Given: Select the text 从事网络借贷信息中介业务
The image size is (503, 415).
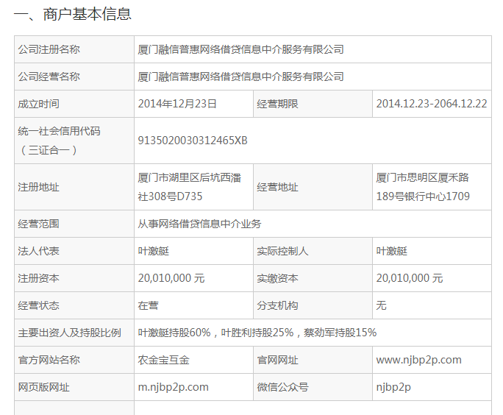Looking at the screenshot, I should point(199,224).
